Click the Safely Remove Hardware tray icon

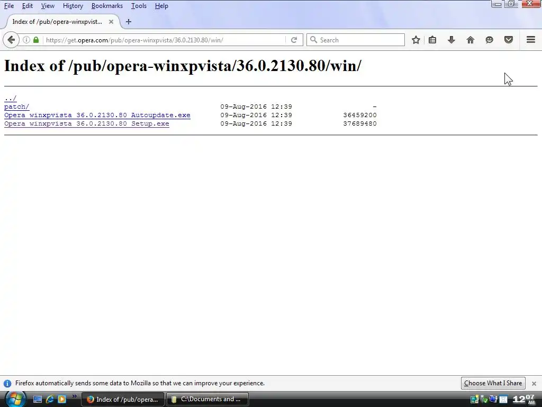(485, 400)
